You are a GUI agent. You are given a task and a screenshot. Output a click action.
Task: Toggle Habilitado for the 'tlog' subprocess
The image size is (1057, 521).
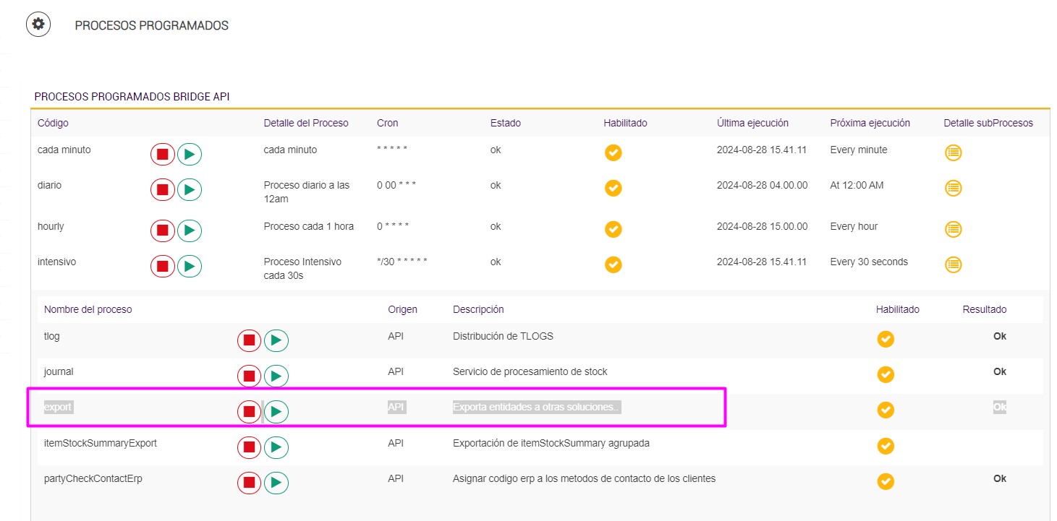(885, 339)
